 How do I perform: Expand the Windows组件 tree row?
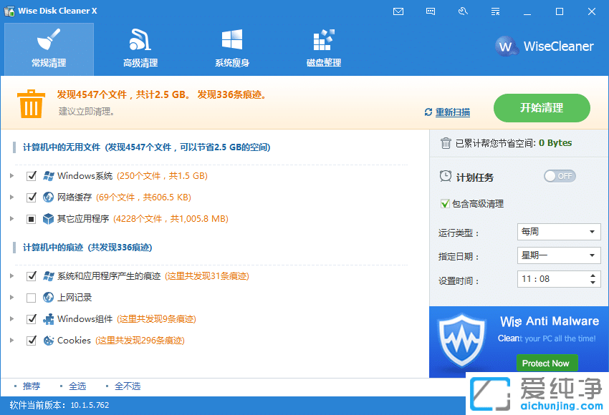[x=12, y=319]
